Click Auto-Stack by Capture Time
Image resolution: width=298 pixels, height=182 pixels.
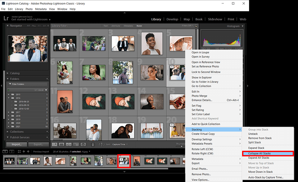(x=266, y=177)
